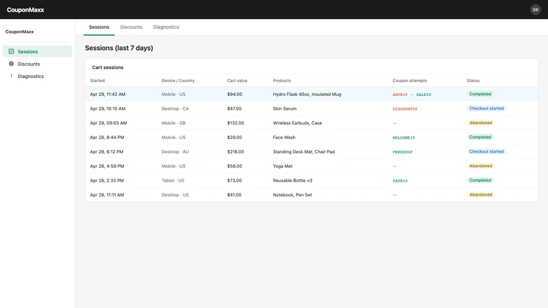
Task: Click the Tablet · US device cell
Action: (173, 180)
